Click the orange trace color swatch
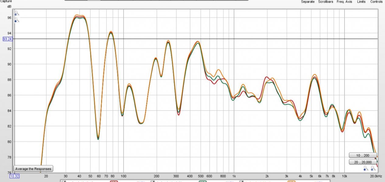385x182 pixels. point(292,181)
